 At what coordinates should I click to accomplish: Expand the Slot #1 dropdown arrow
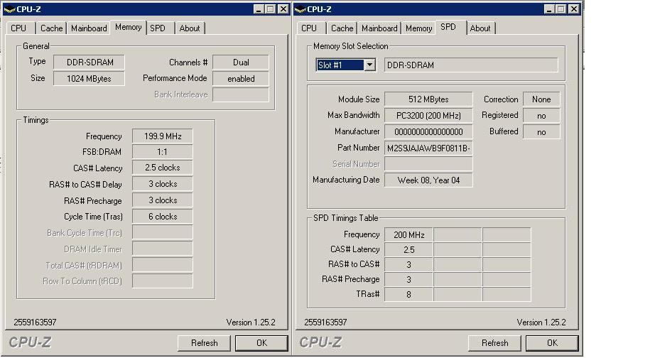(369, 65)
